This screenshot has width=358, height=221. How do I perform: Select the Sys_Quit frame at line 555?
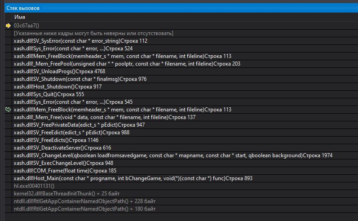(49, 94)
